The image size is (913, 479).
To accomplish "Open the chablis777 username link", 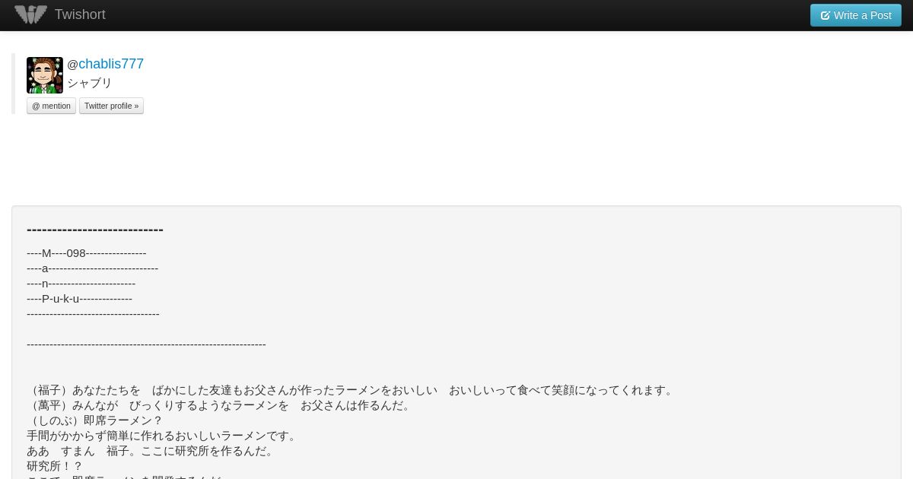I will tap(111, 64).
